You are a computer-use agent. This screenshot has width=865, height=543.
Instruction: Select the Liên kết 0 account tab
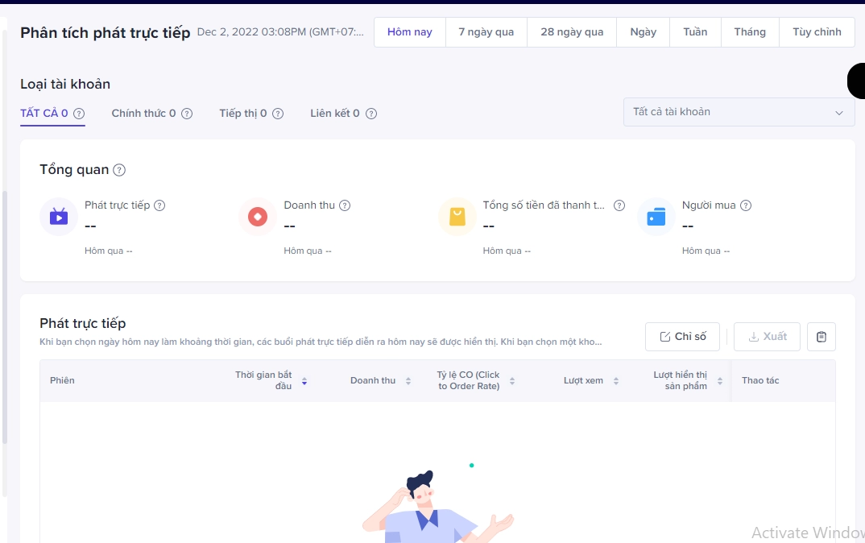(334, 113)
